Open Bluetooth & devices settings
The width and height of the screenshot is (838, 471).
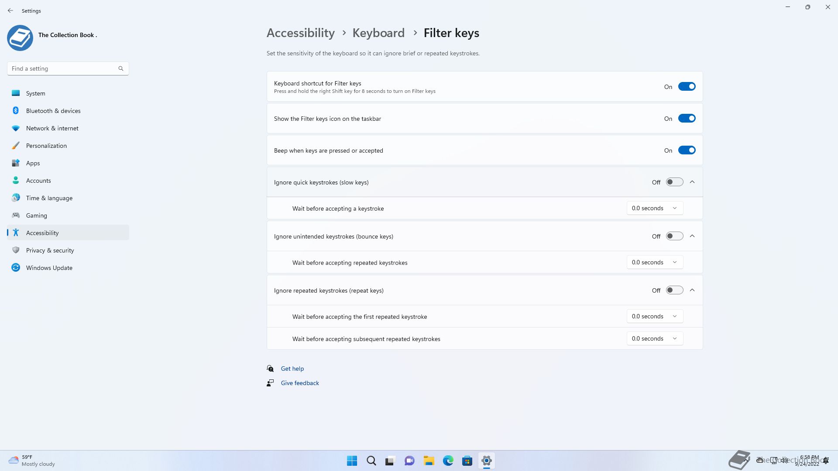(x=53, y=111)
